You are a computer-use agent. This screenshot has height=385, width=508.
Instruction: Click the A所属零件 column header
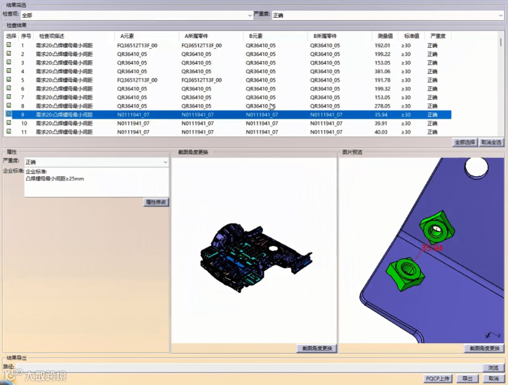point(196,36)
